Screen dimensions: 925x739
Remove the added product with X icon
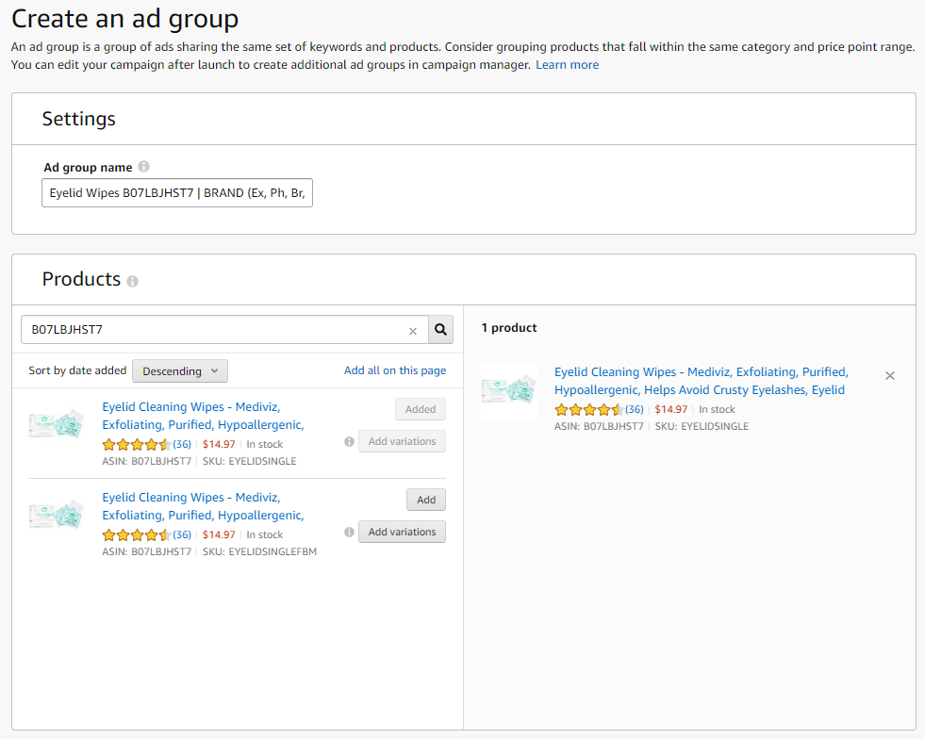(x=890, y=375)
